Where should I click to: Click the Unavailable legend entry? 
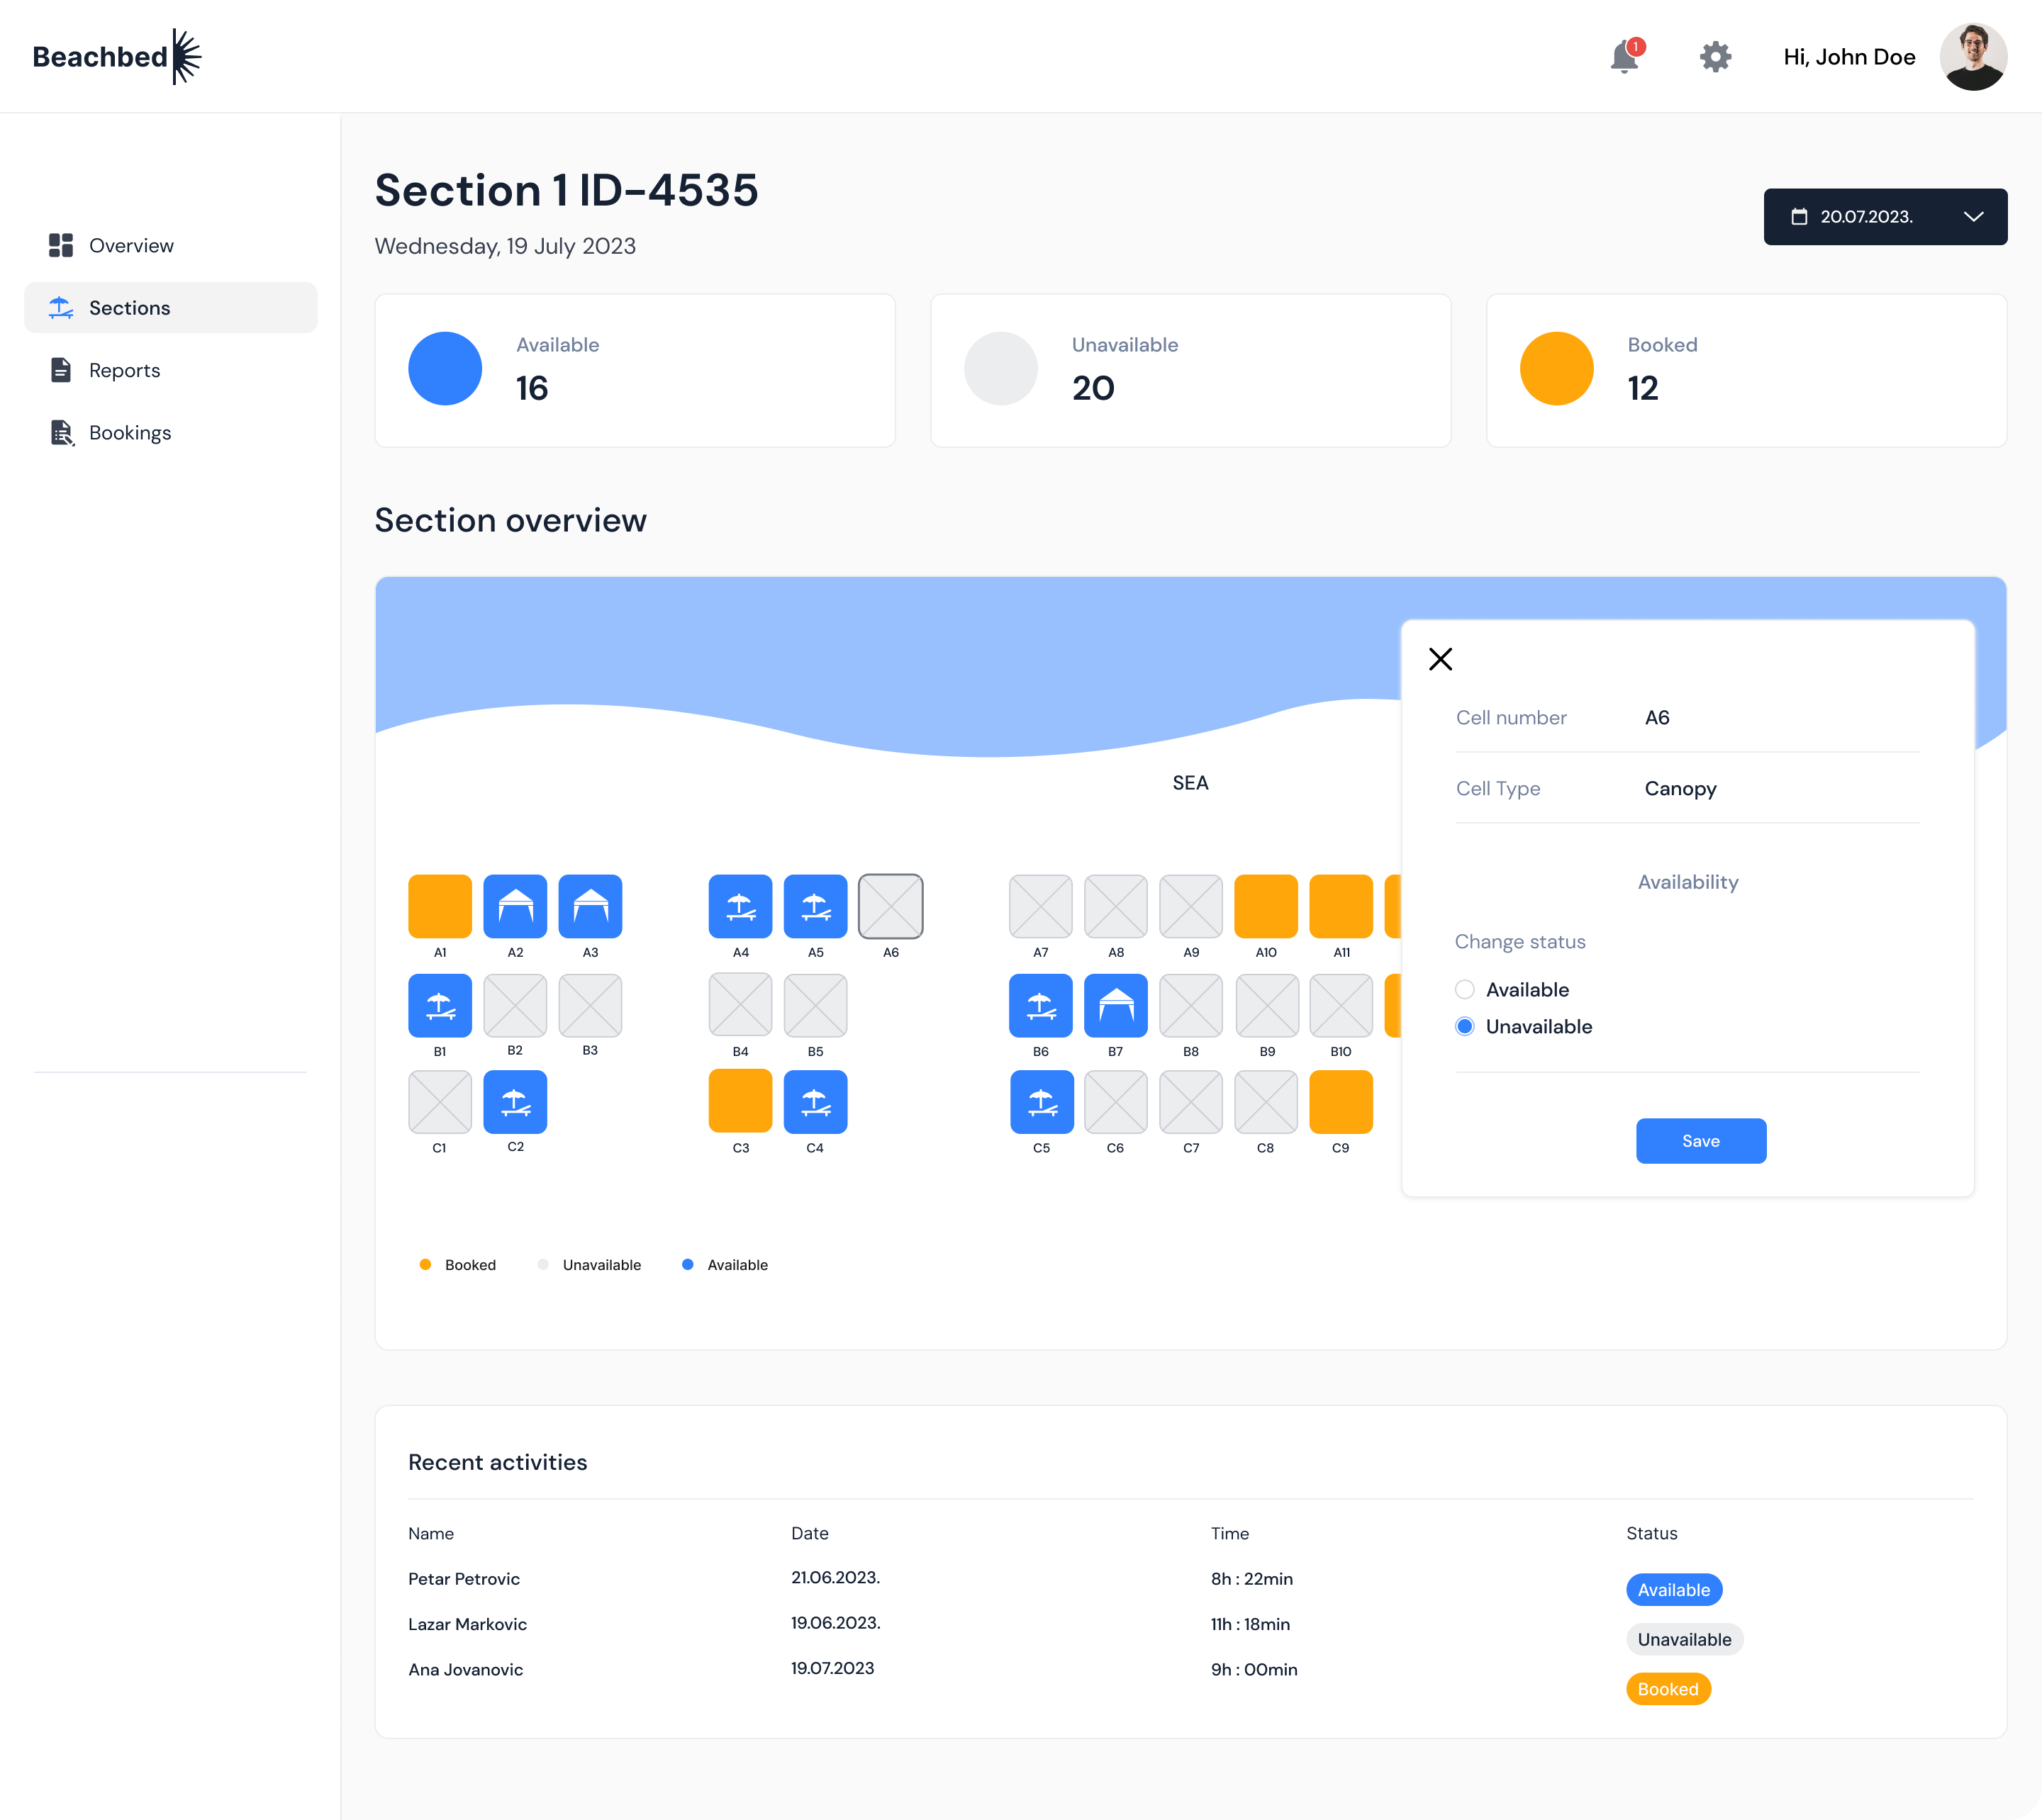pyautogui.click(x=589, y=1265)
